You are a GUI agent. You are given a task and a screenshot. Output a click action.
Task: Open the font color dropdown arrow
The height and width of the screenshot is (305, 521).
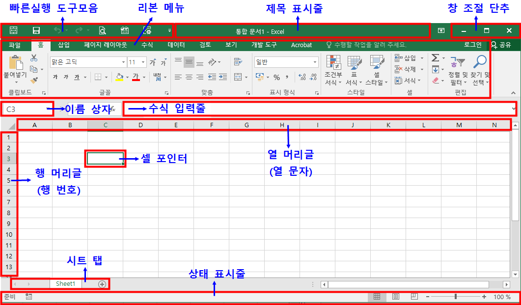pos(144,78)
